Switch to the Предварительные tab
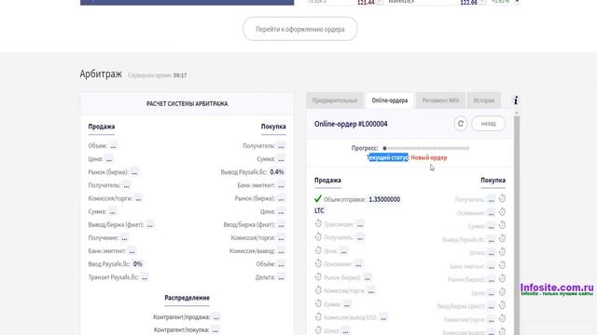The height and width of the screenshot is (335, 597). [335, 100]
